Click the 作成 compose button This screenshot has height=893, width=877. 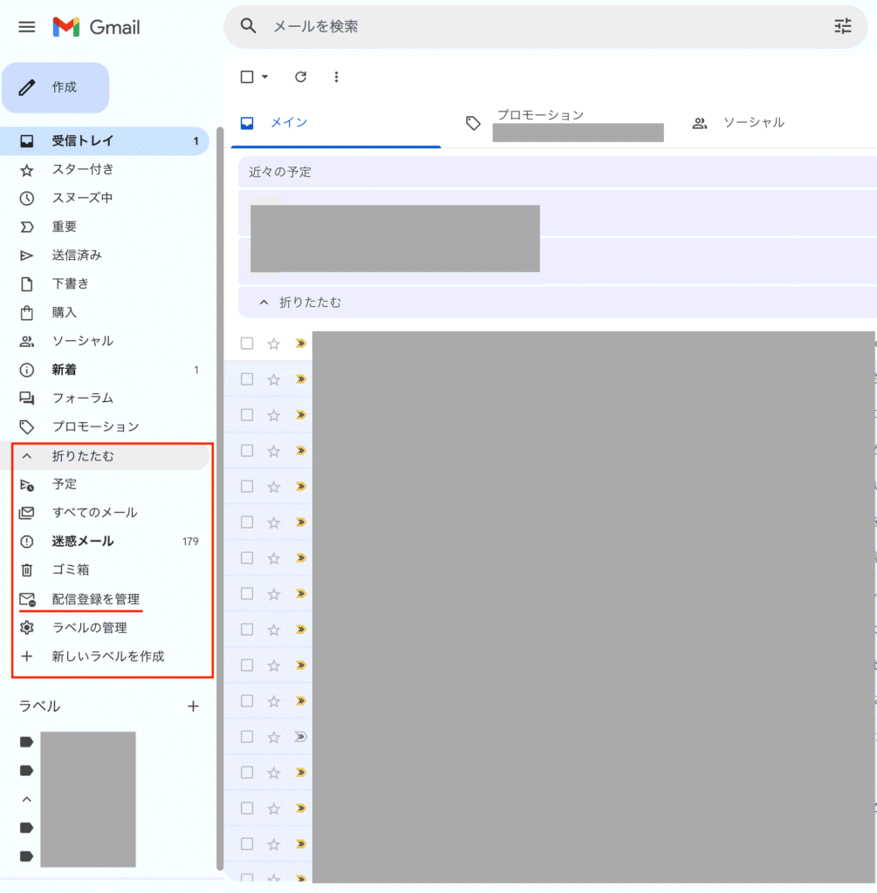tap(56, 87)
